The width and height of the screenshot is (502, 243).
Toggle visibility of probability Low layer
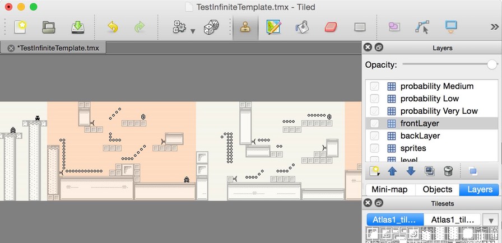374,99
